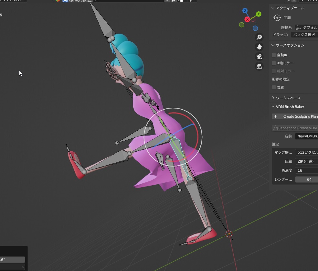Collapse the VDM Brush Baker panel
318x271 pixels.
(x=290, y=107)
